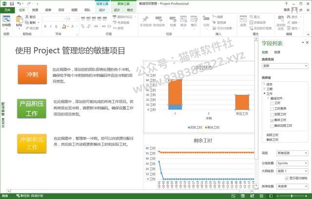
Task: Click the 摘要 summary insert icon
Action: [x=214, y=17]
